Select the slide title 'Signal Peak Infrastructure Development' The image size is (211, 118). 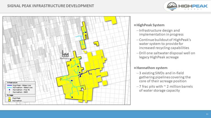51,6
